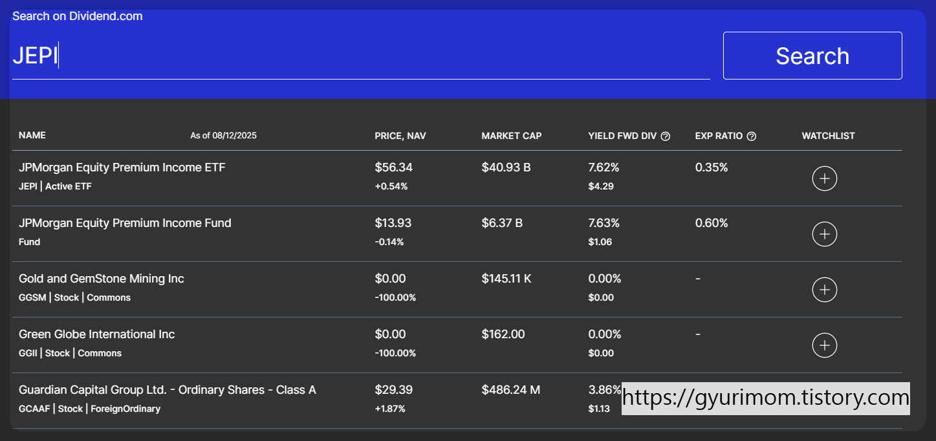
Task: Select the $29.39 price value
Action: click(x=394, y=390)
